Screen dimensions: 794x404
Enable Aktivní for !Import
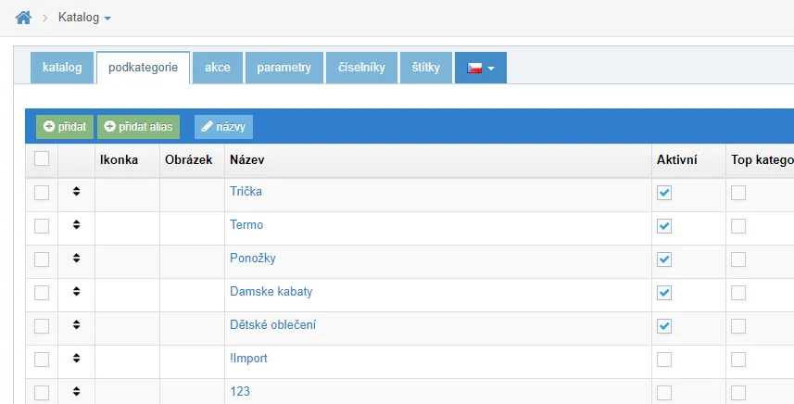(x=664, y=360)
